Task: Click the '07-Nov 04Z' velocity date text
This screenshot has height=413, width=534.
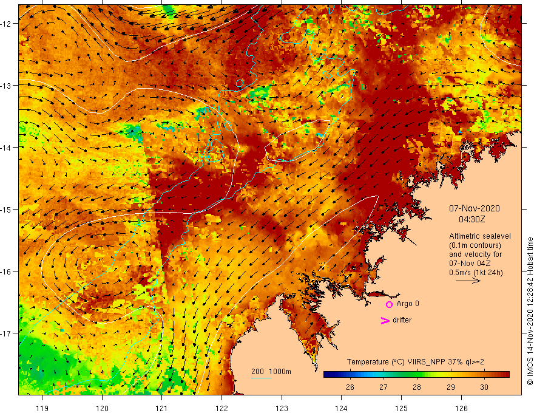Action: (469, 264)
